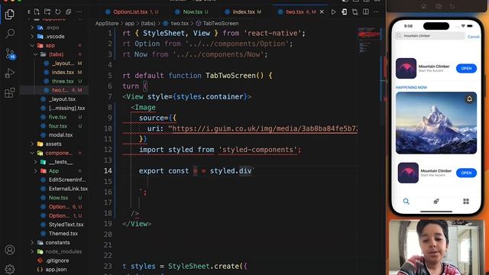Viewport: 489px width, 275px height.
Task: Collapse the app folder
Action: [32, 46]
